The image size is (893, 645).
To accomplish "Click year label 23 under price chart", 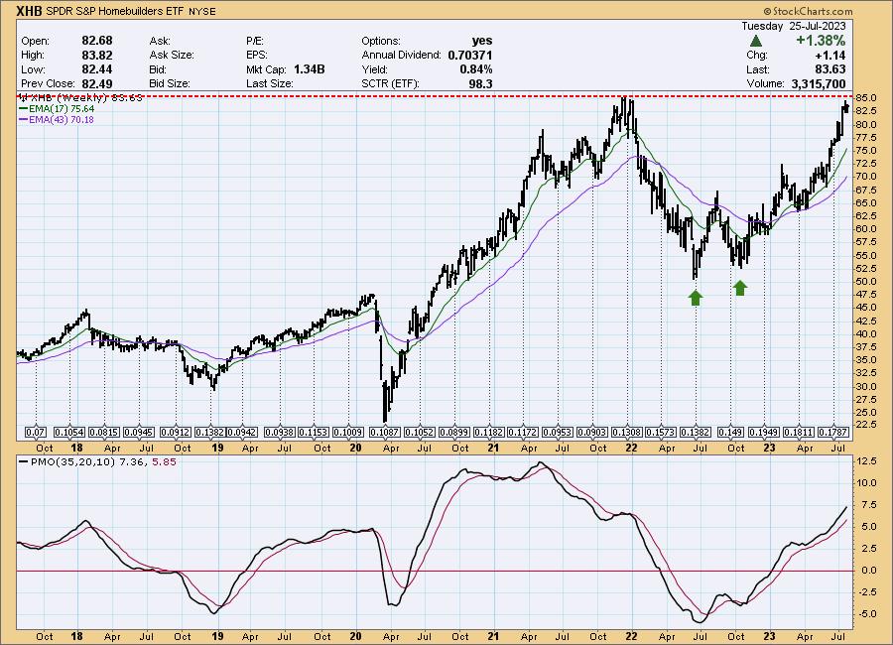I will pos(769,448).
